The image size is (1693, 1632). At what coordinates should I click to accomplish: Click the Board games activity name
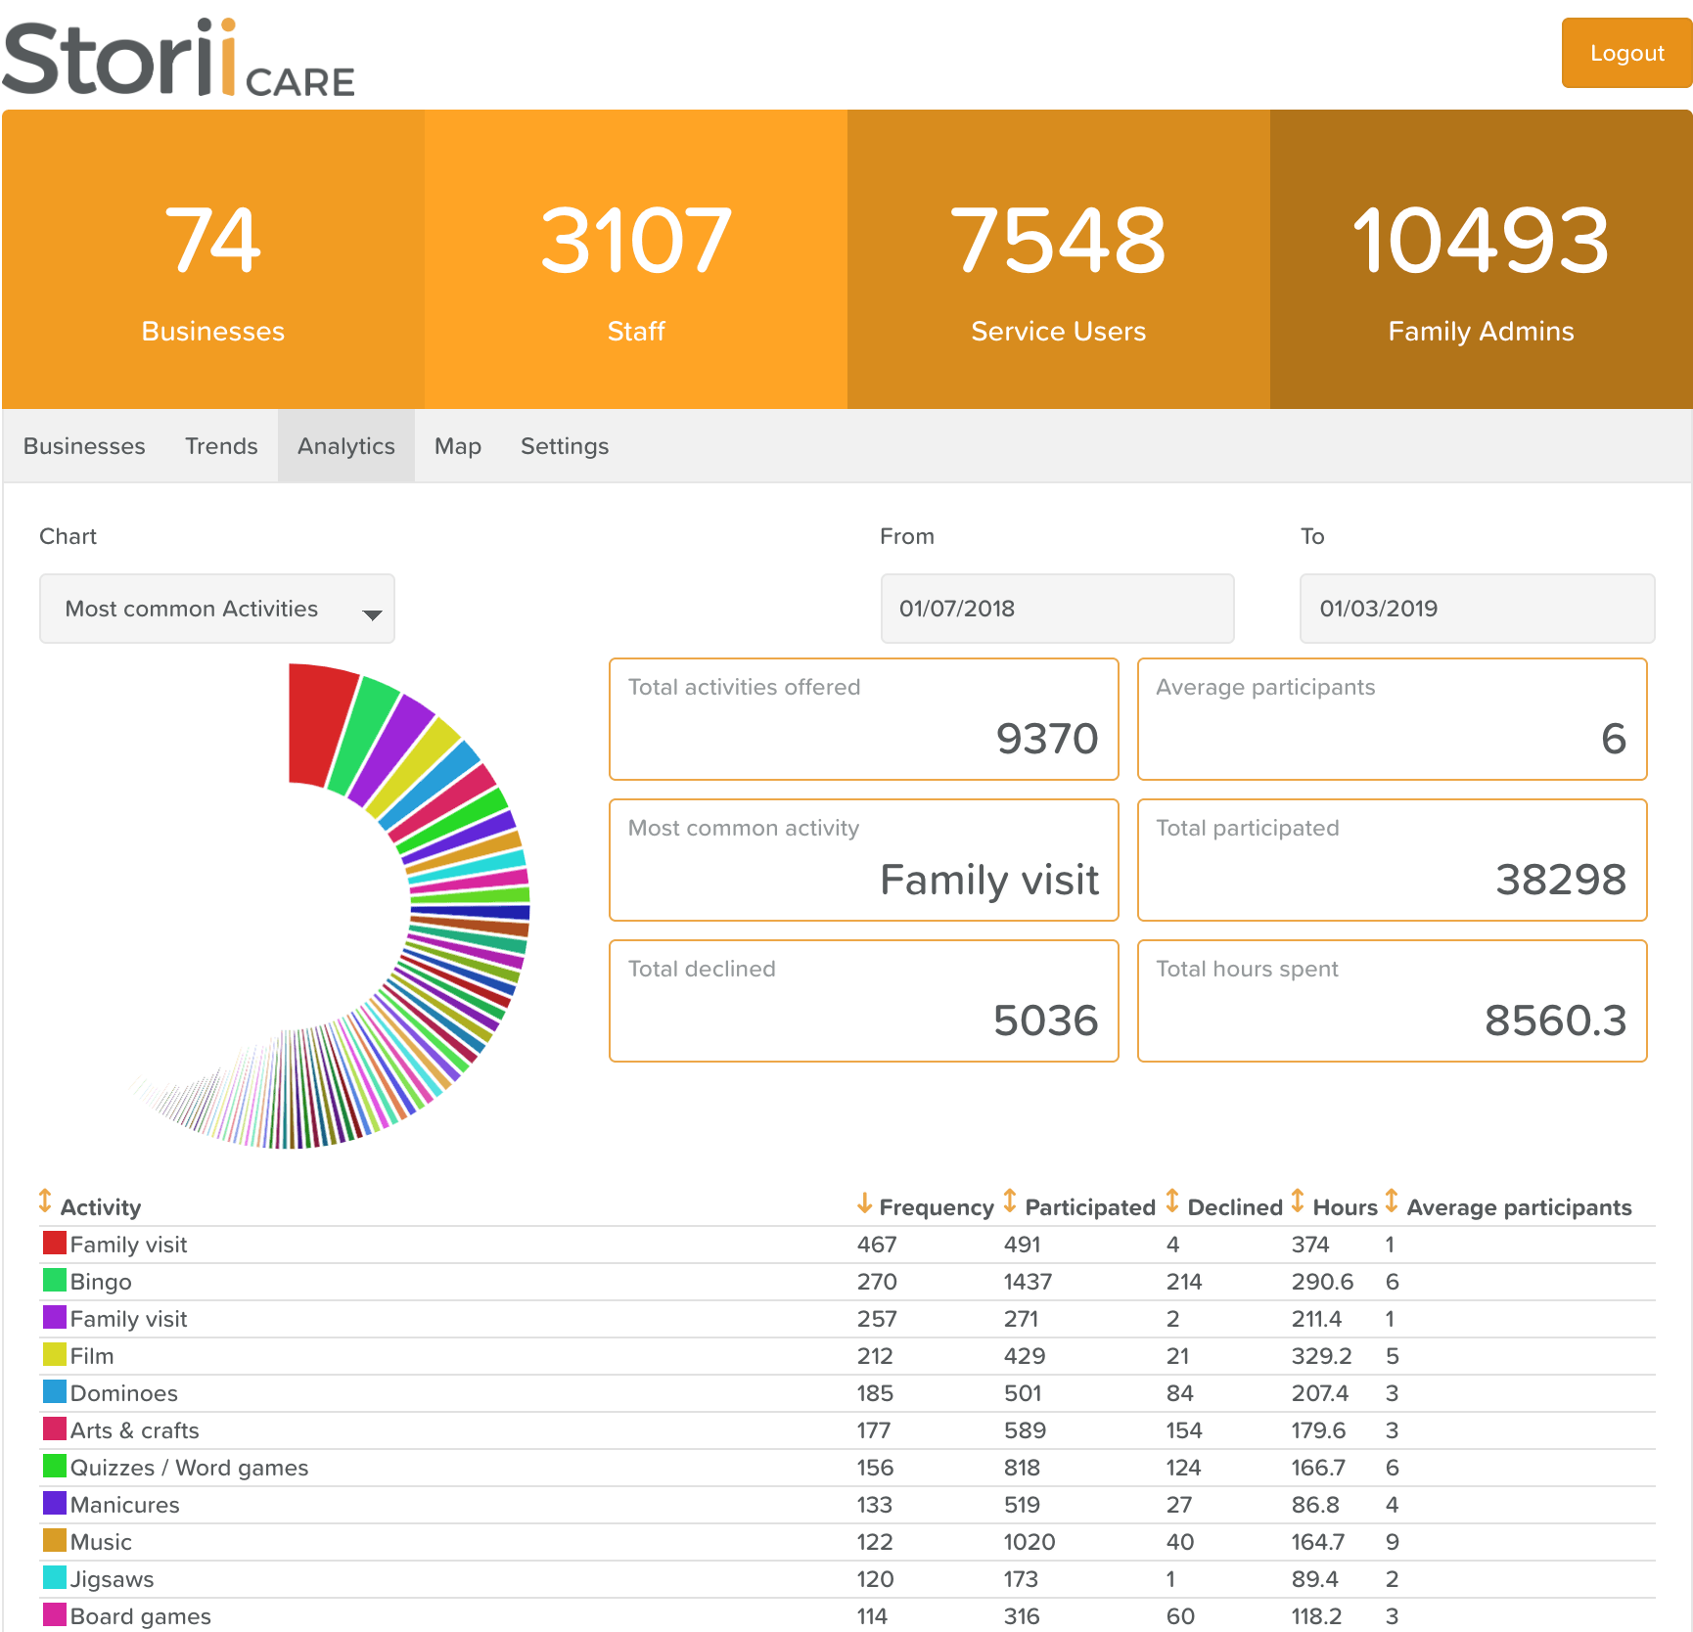click(141, 1616)
